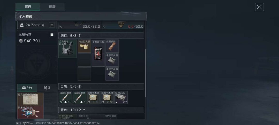The image size is (279, 125).
Task: Select the card slot tab showing 2
Action: pos(47,88)
